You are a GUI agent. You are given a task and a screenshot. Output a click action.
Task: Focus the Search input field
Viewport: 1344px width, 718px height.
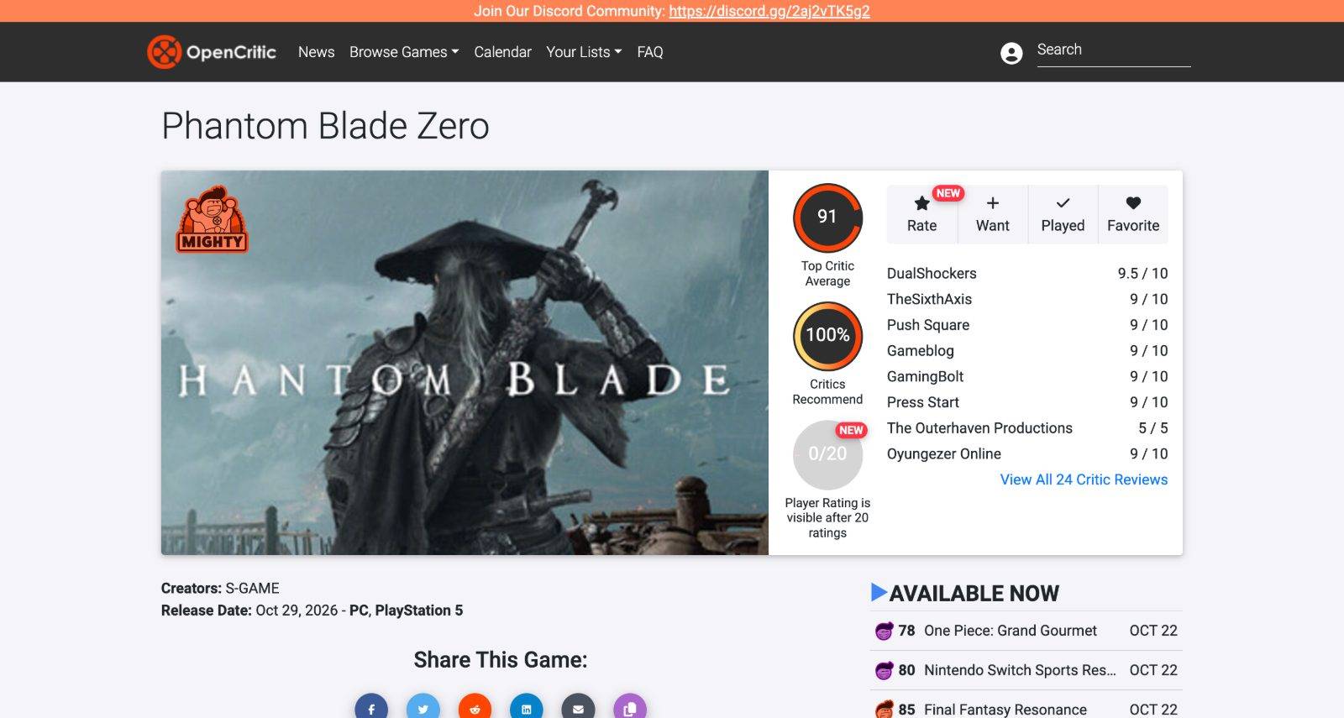click(1114, 50)
